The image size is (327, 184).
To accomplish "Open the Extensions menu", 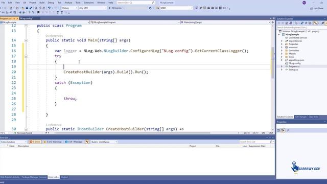I will 88,3.
